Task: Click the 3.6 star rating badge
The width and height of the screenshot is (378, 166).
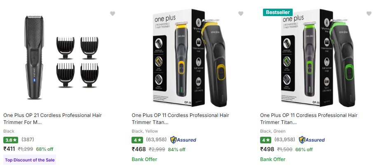Action: [11, 140]
